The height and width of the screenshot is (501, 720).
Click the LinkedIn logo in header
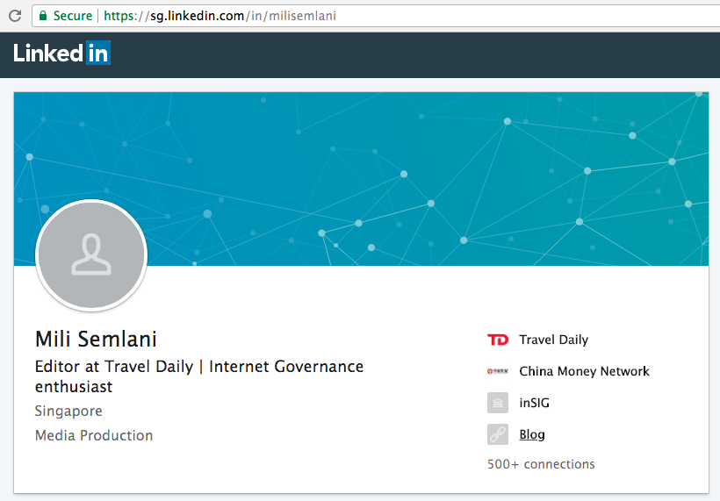click(61, 54)
